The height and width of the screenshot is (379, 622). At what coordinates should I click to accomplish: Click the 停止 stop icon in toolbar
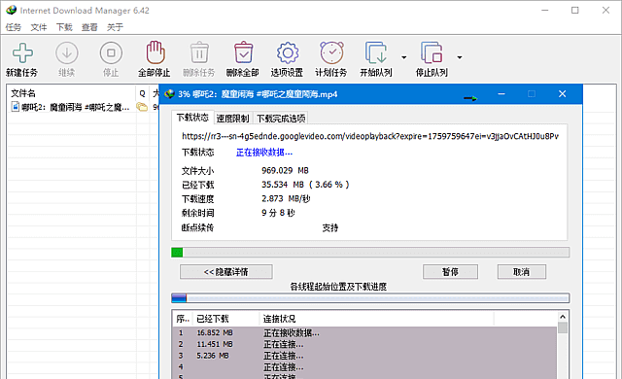[x=111, y=52]
